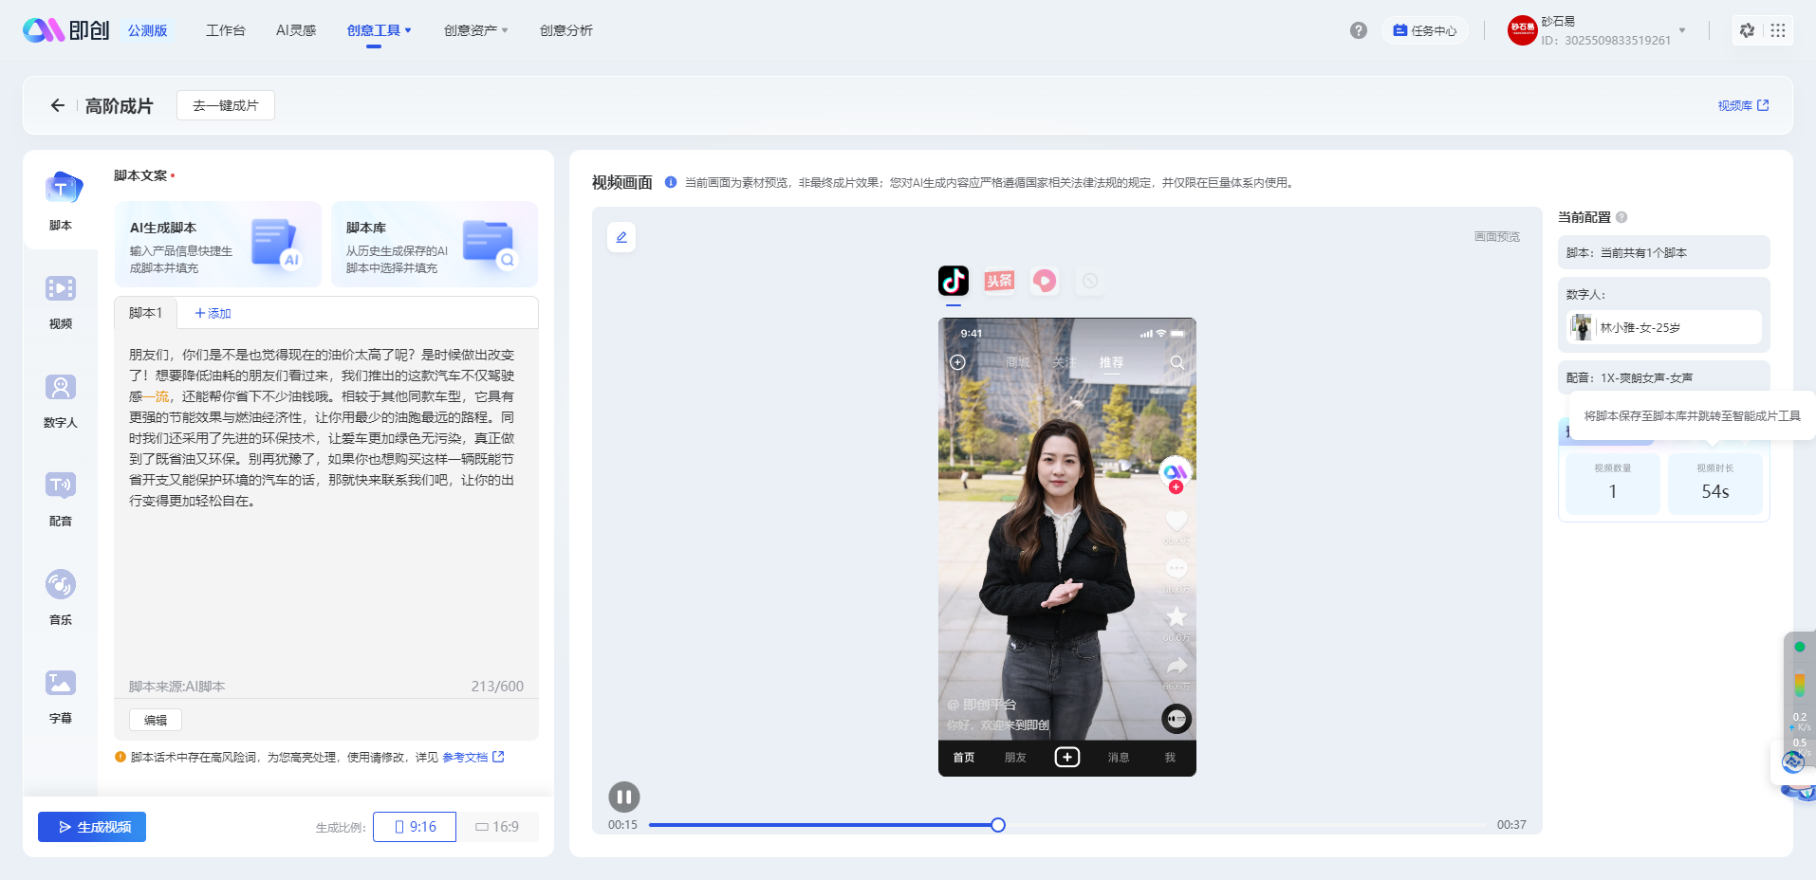The image size is (1816, 880).
Task: Toggle the 抖音 platform preview icon
Action: coord(954,281)
